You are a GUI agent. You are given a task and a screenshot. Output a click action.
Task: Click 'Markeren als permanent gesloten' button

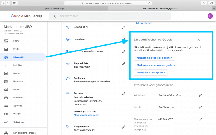(x=156, y=65)
